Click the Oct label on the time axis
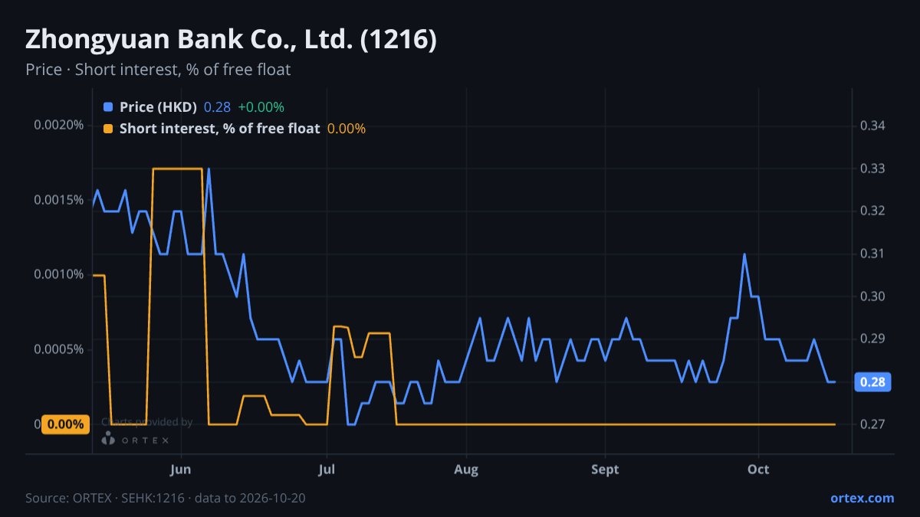Viewport: 920px width, 517px height. tap(758, 470)
